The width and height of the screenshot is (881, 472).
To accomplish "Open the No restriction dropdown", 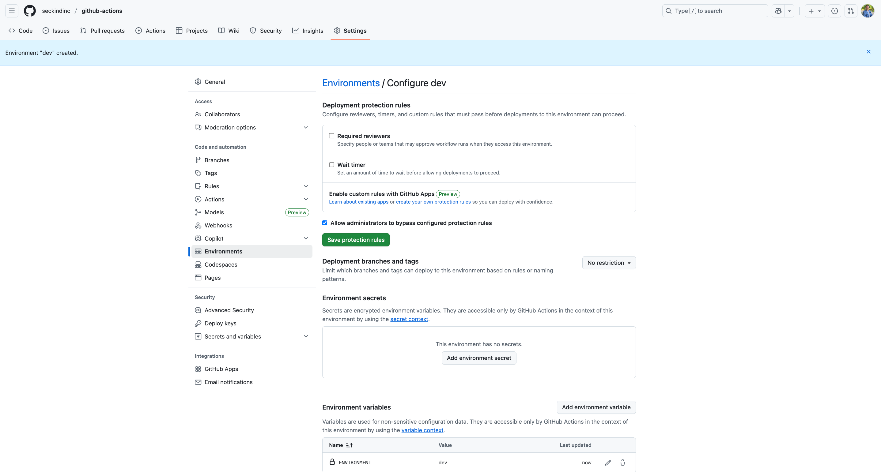I will point(608,263).
